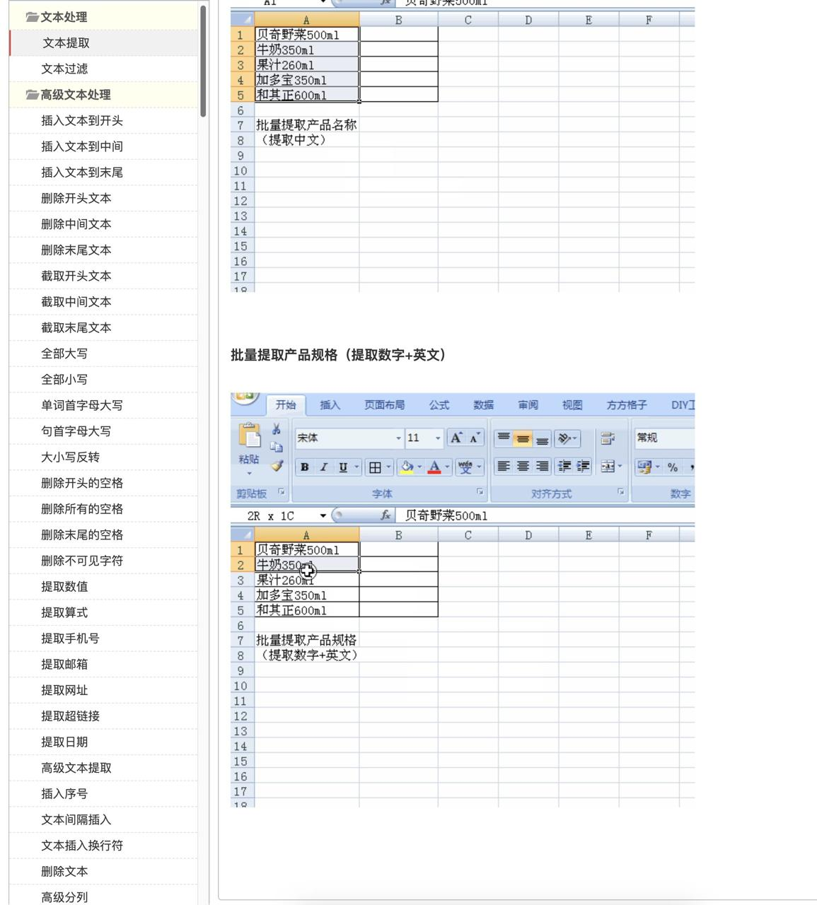The image size is (817, 905).
Task: Open the borders dropdown arrow
Action: coord(388,467)
